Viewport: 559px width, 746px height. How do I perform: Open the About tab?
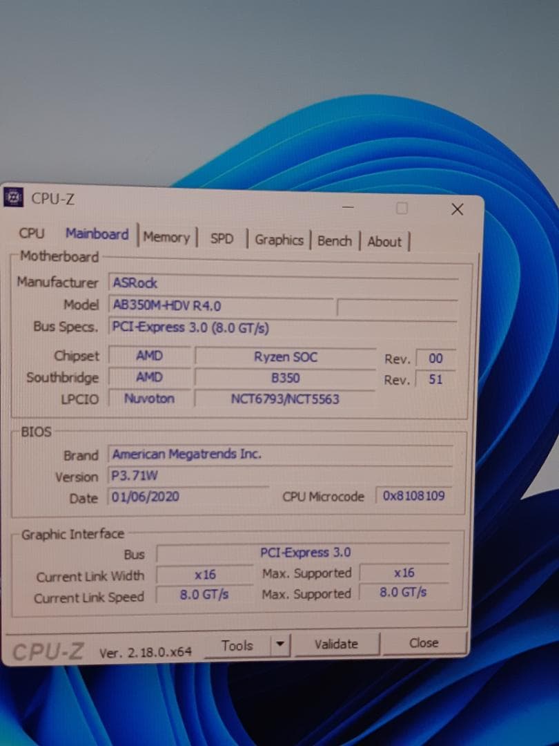click(x=384, y=242)
